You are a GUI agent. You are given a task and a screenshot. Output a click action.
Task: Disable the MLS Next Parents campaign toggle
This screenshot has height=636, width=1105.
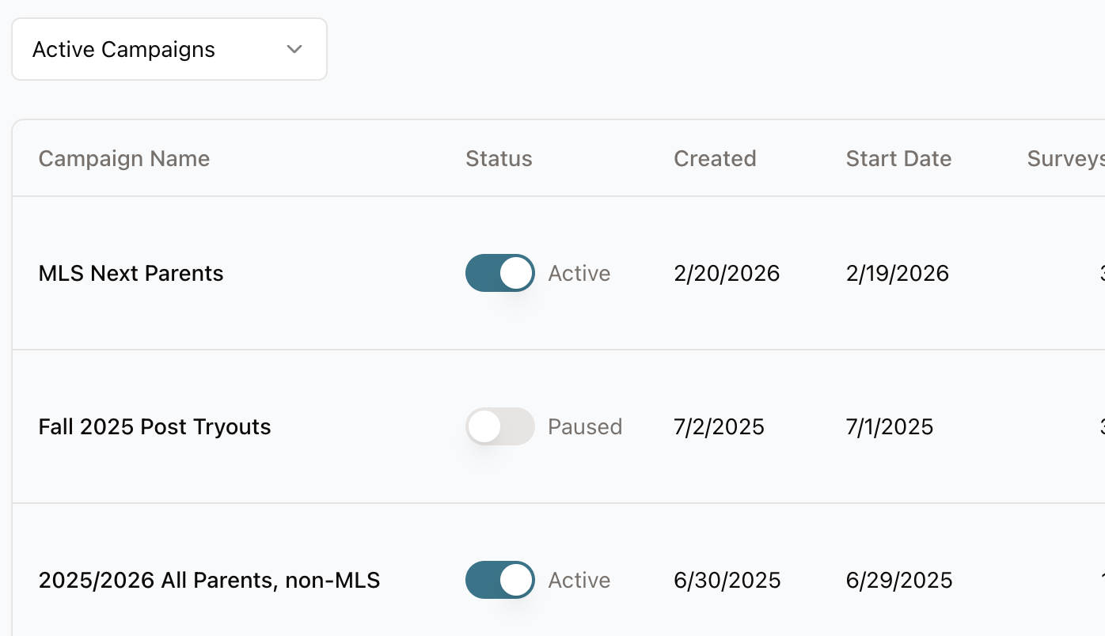(500, 273)
